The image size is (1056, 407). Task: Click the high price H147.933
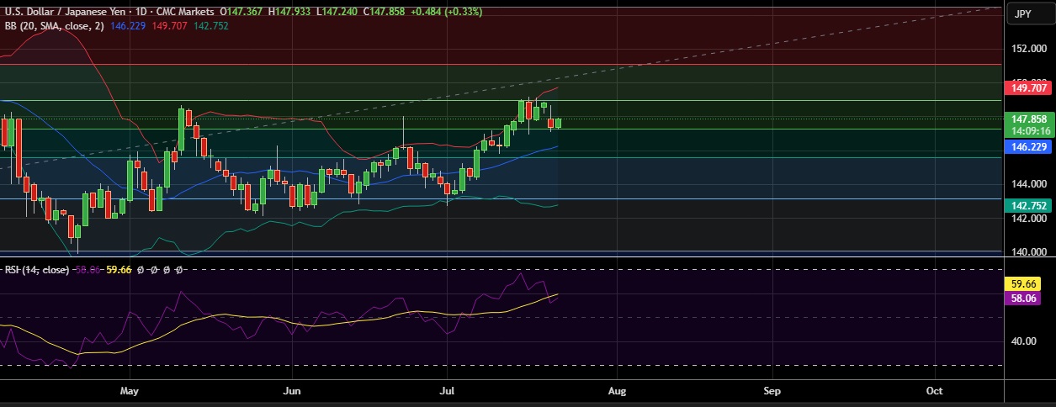pyautogui.click(x=288, y=13)
